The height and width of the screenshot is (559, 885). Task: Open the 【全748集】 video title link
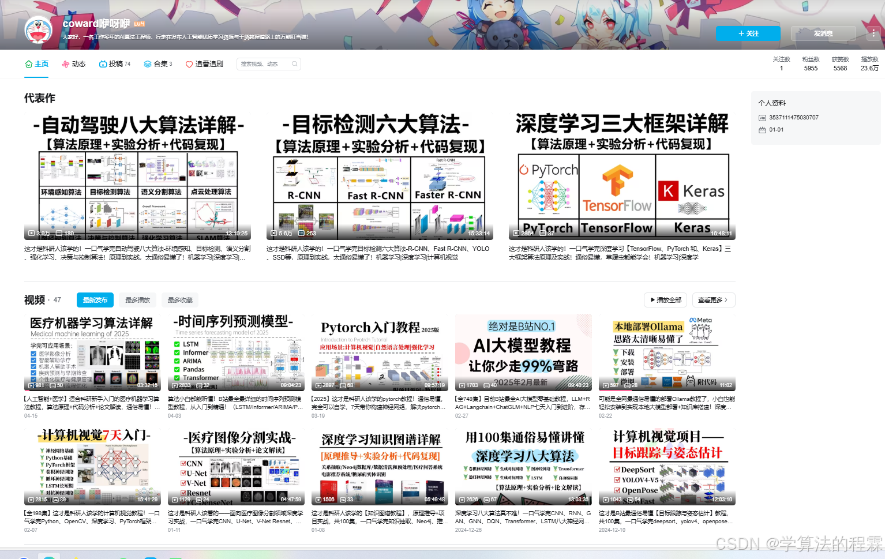point(523,403)
